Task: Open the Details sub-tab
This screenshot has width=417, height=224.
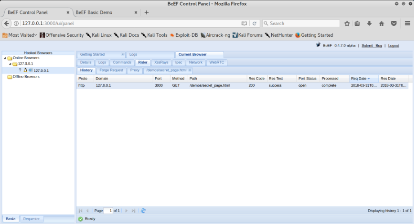Action: click(86, 62)
